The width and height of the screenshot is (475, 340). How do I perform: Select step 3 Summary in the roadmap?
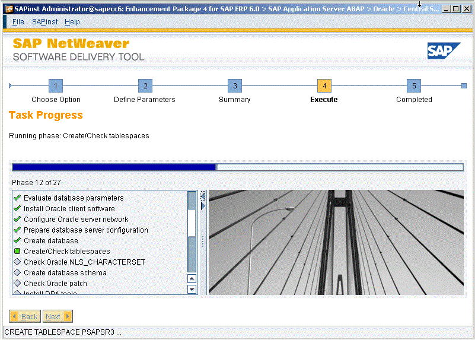pyautogui.click(x=235, y=86)
